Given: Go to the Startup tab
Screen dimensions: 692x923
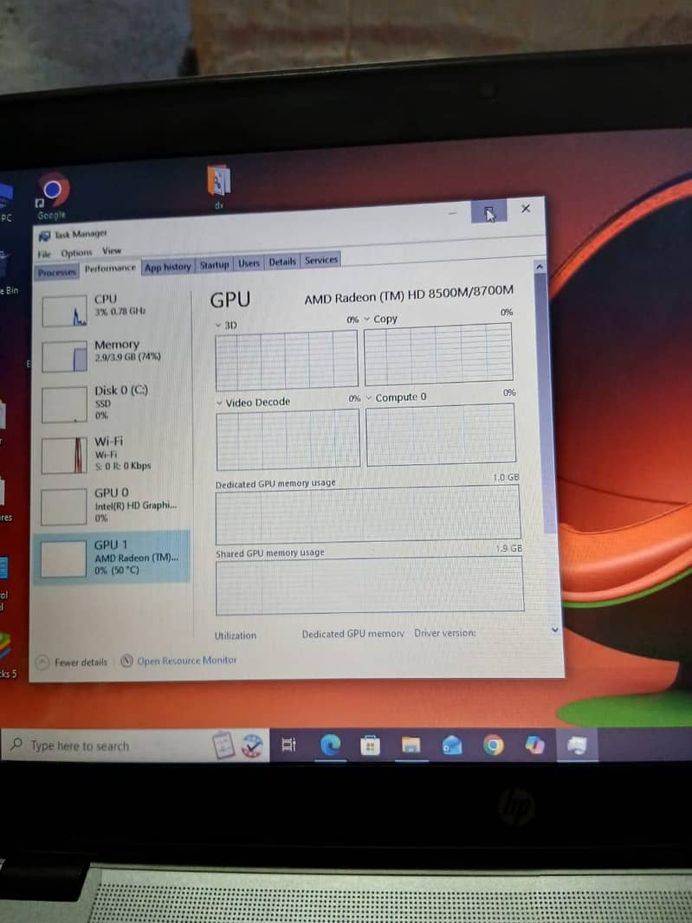Looking at the screenshot, I should pyautogui.click(x=215, y=265).
